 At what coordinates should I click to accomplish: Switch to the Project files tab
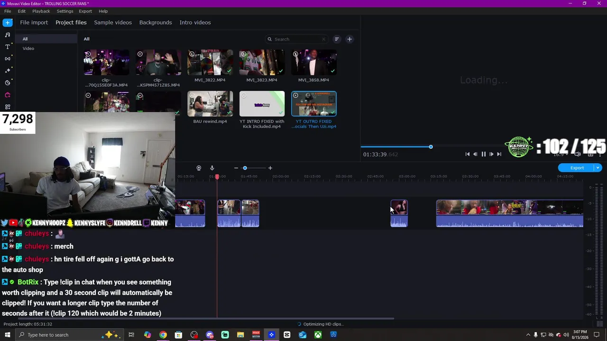tap(71, 22)
